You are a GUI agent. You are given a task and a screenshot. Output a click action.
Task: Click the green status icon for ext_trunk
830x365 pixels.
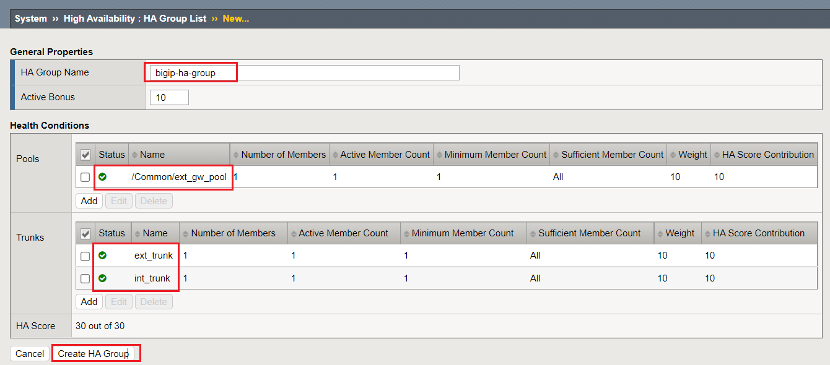click(x=103, y=255)
